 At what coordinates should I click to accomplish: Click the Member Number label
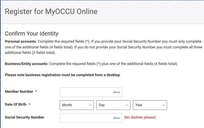19,92
